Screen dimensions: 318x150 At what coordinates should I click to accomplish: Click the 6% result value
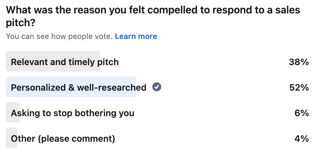click(x=301, y=113)
